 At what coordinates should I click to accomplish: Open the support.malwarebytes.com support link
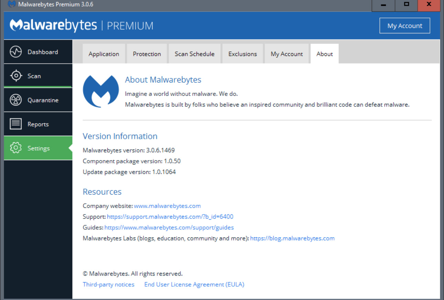170,216
